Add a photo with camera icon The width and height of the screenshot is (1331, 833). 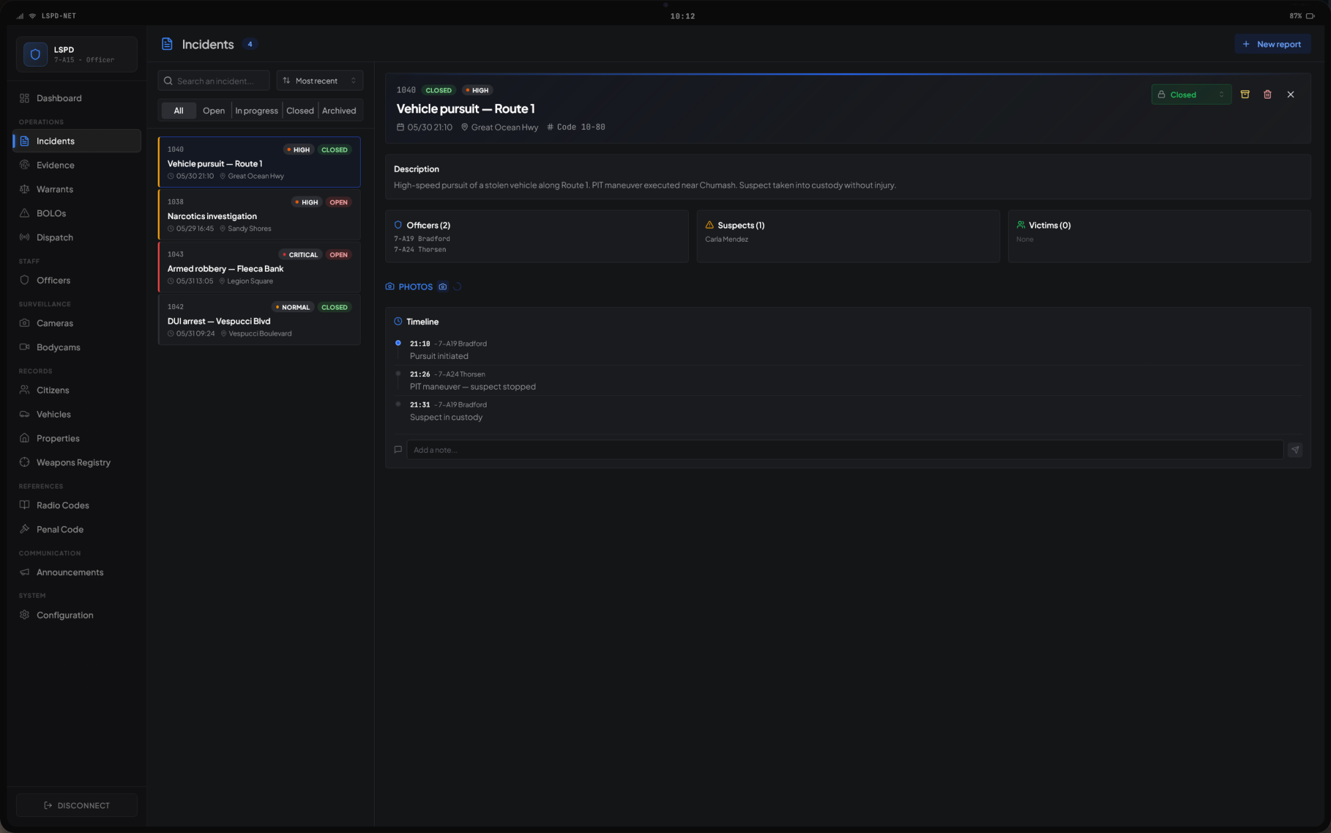(x=443, y=287)
